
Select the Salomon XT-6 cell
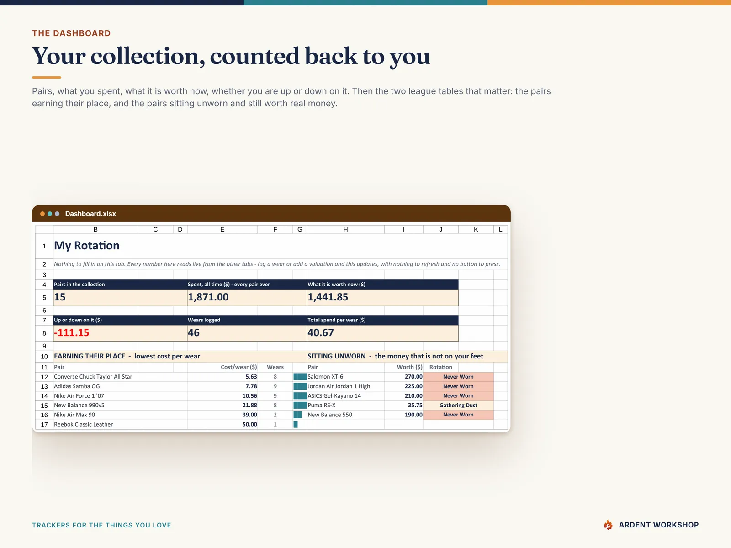pyautogui.click(x=346, y=377)
